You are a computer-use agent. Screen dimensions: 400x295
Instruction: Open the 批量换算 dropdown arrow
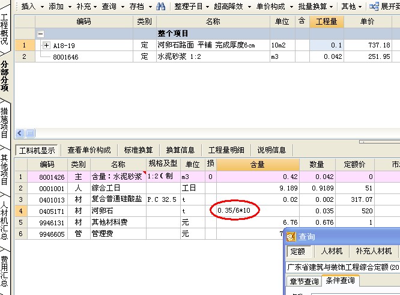coord(332,7)
